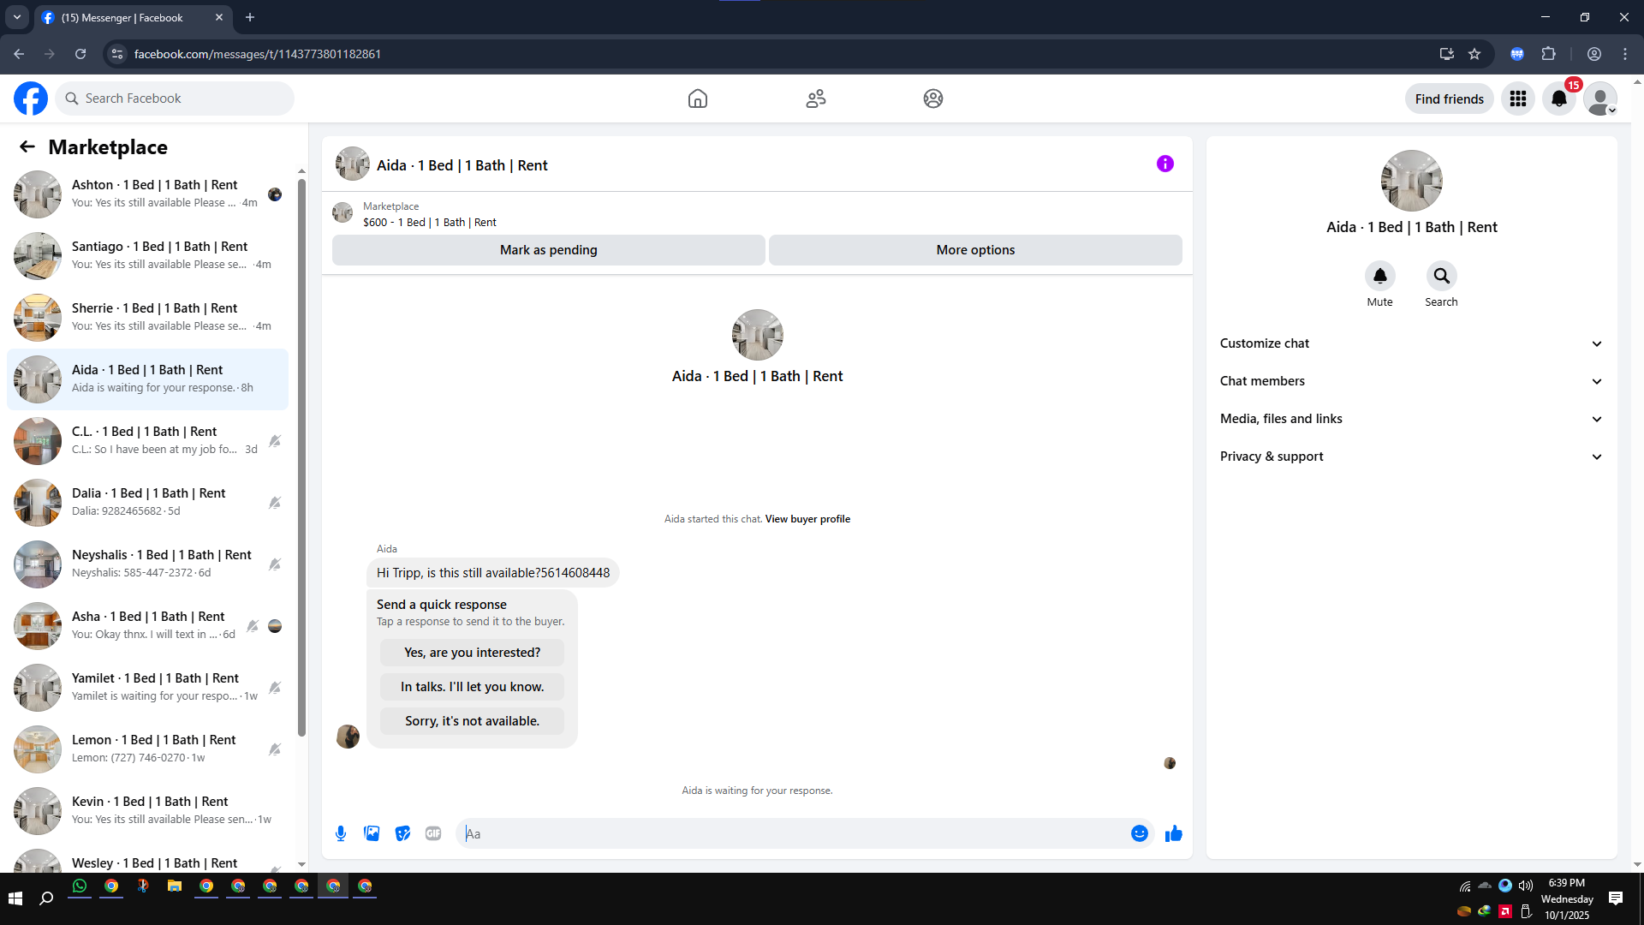Expand Customize chat section
This screenshot has width=1644, height=925.
tap(1411, 343)
